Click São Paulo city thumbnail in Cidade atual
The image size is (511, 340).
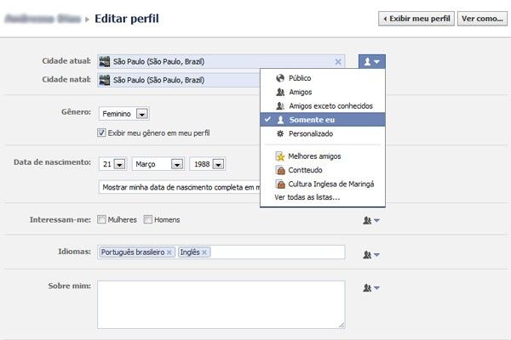pyautogui.click(x=105, y=61)
